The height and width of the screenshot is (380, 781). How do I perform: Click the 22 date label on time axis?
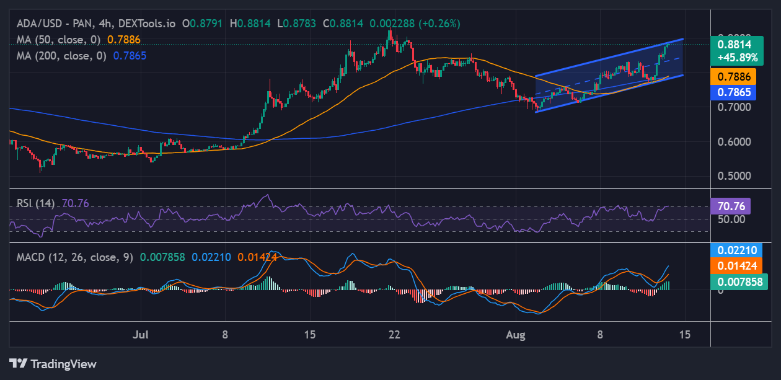[x=394, y=335]
